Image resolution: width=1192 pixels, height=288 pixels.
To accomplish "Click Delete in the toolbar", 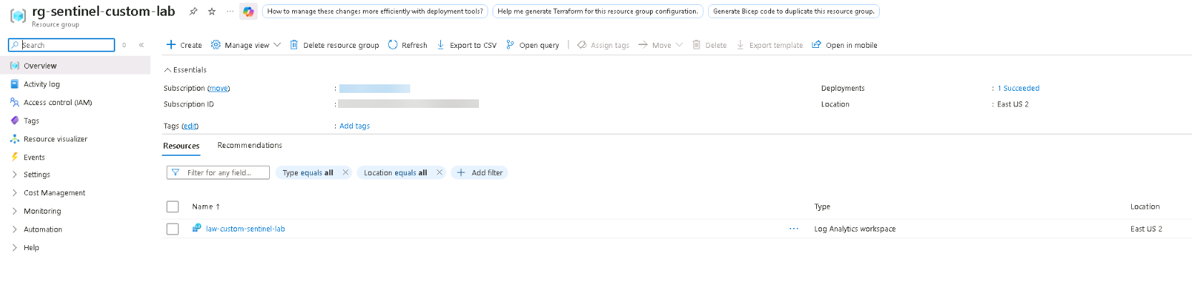I will click(709, 45).
